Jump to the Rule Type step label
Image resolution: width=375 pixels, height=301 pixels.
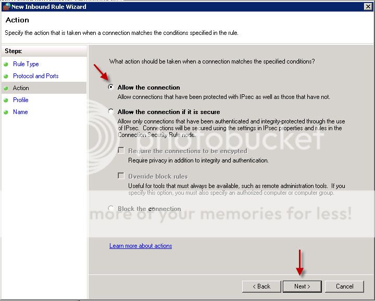pyautogui.click(x=26, y=64)
